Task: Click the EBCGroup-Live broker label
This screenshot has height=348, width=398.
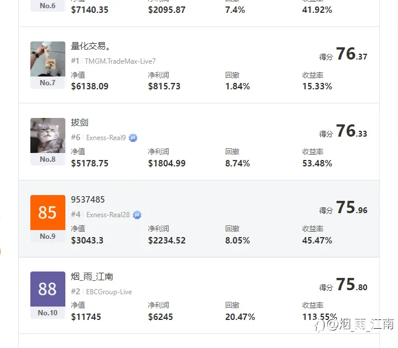Action: coord(109,292)
